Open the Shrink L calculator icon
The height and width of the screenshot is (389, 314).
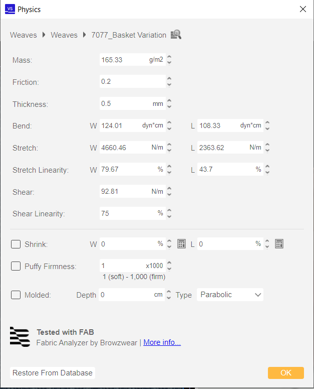[x=279, y=244]
